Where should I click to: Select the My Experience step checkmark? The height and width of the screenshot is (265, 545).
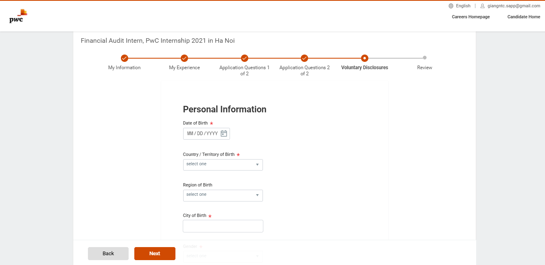pos(184,58)
